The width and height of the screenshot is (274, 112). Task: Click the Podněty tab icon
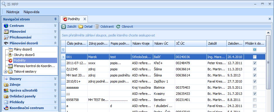65,19
